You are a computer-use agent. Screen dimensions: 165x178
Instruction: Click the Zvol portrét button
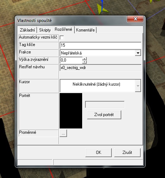[x=104, y=115]
